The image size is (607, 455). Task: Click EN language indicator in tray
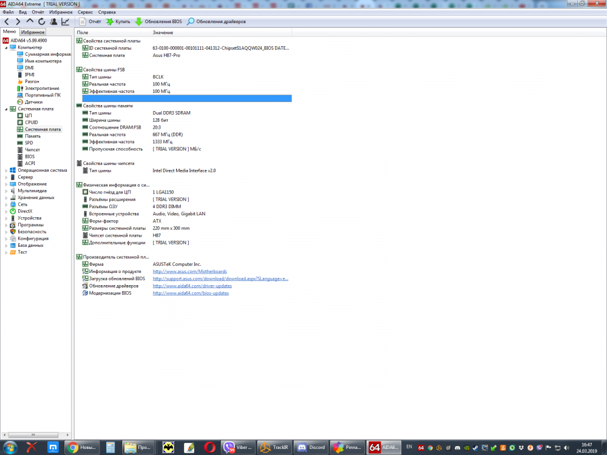(x=409, y=447)
